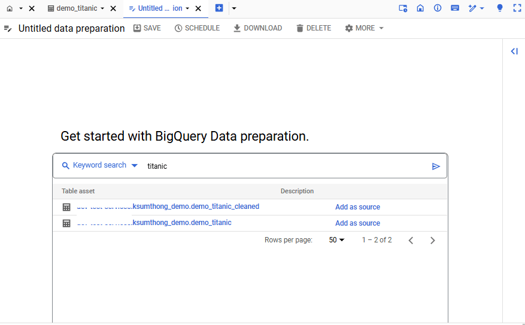Open the keyboard shortcuts icon

[455, 8]
